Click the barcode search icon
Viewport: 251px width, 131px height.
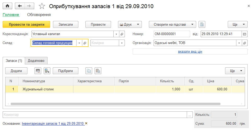[x=38, y=71]
